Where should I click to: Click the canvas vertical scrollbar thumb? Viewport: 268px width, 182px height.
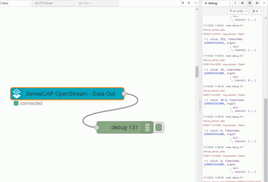(197, 72)
